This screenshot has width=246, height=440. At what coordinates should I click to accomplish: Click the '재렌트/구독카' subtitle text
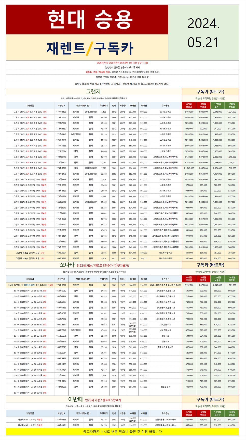click(x=90, y=48)
